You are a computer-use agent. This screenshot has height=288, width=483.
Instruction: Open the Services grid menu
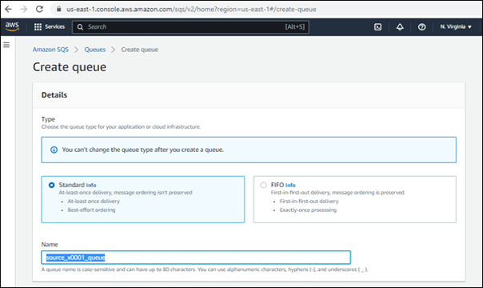50,26
